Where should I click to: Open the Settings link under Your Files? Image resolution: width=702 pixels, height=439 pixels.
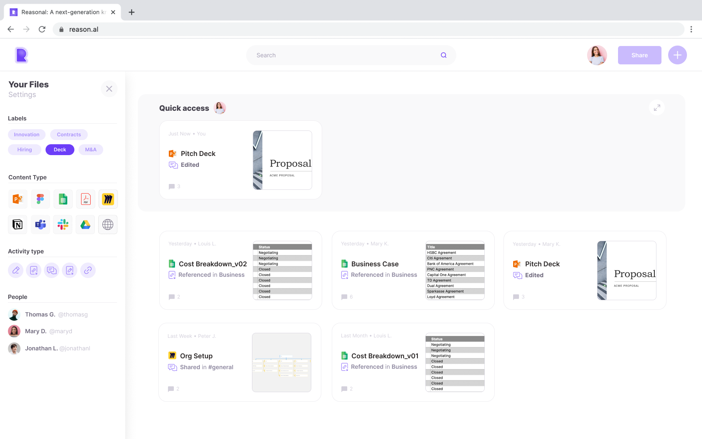pos(22,95)
